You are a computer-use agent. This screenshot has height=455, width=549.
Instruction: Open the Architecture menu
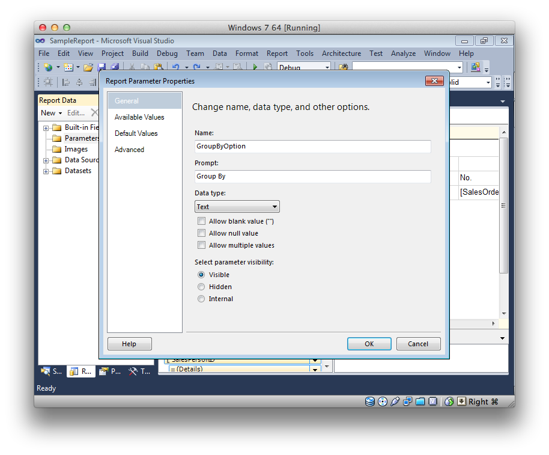click(x=341, y=53)
